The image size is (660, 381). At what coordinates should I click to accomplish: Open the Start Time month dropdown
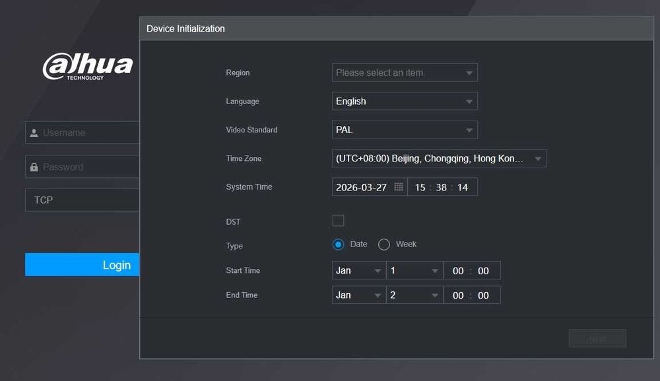point(358,270)
